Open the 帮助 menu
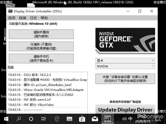166x124 pixels. tap(44, 18)
